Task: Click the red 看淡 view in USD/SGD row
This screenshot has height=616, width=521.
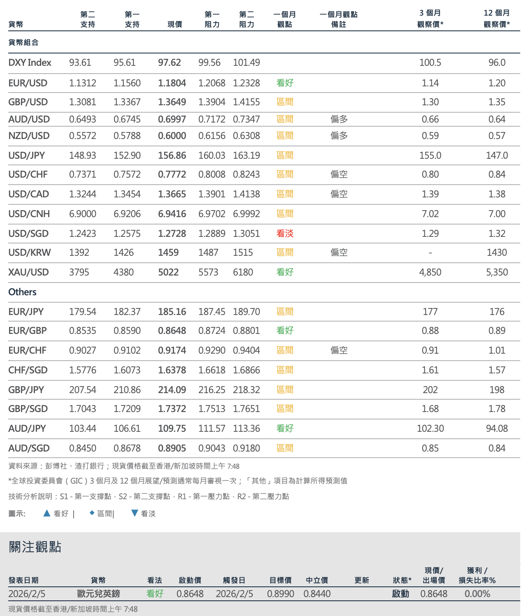Action: tap(285, 234)
